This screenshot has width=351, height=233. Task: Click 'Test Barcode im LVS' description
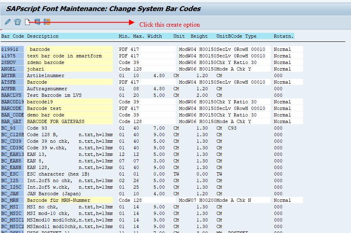point(54,95)
